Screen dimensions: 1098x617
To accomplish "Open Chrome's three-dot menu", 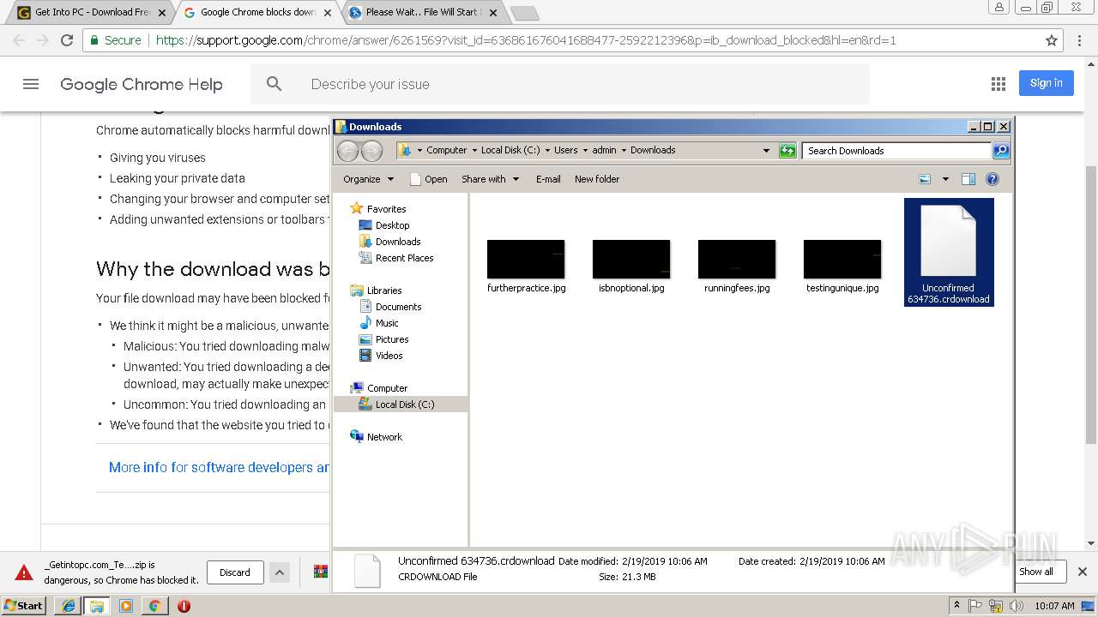I will pos(1081,40).
